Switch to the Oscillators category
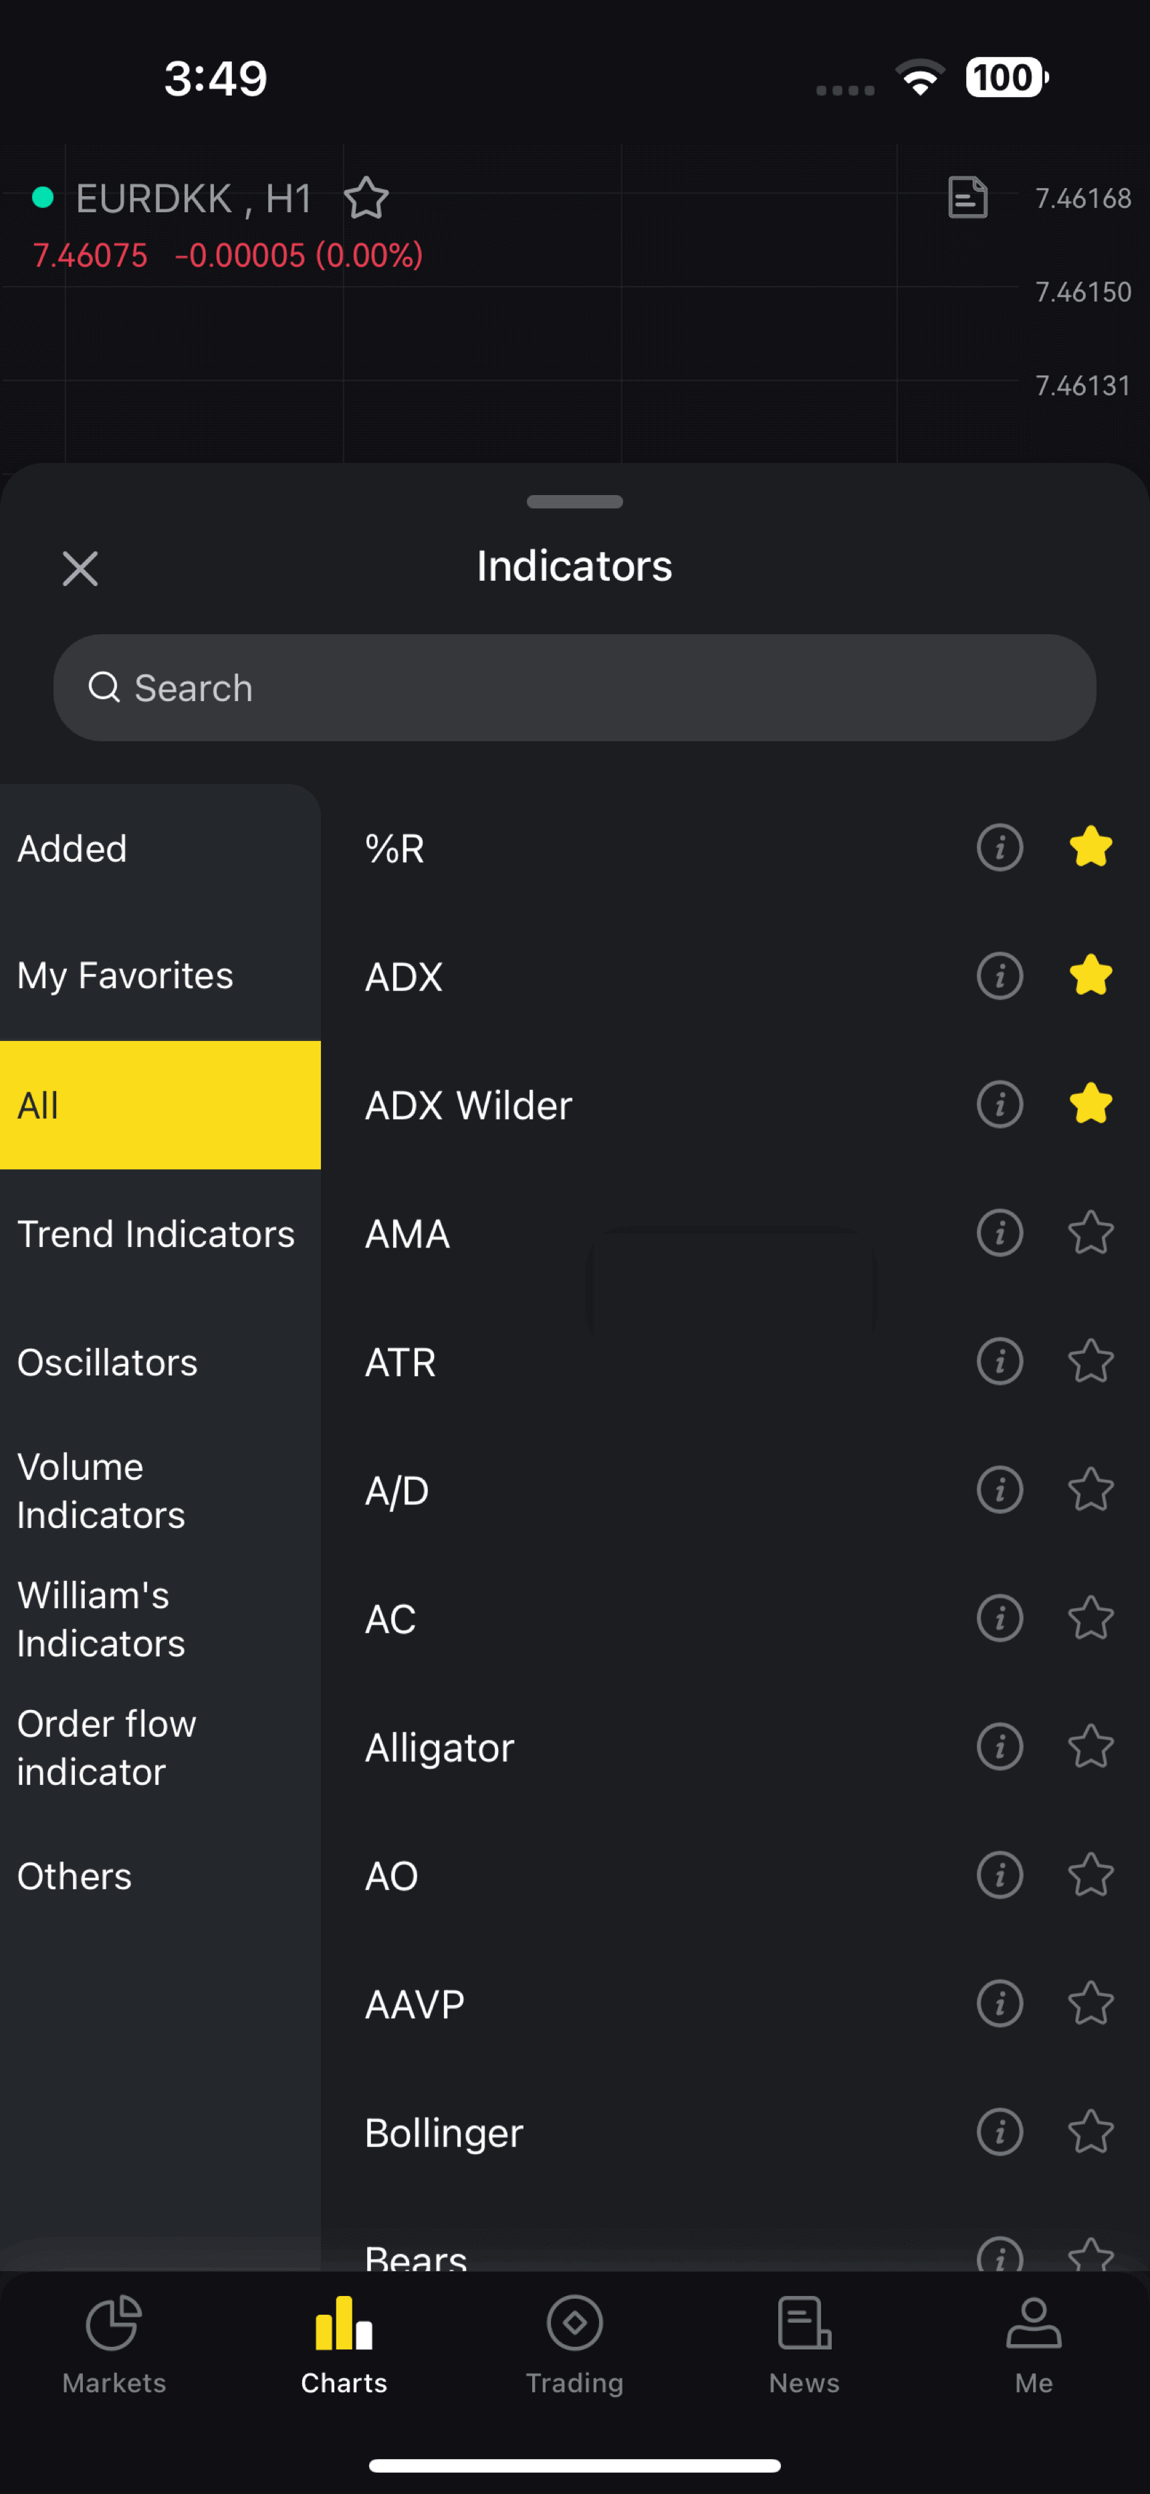This screenshot has height=2494, width=1150. tap(108, 1362)
